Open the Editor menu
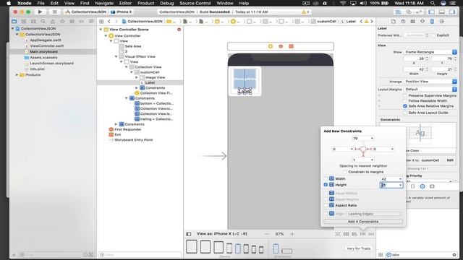 tap(125, 3)
